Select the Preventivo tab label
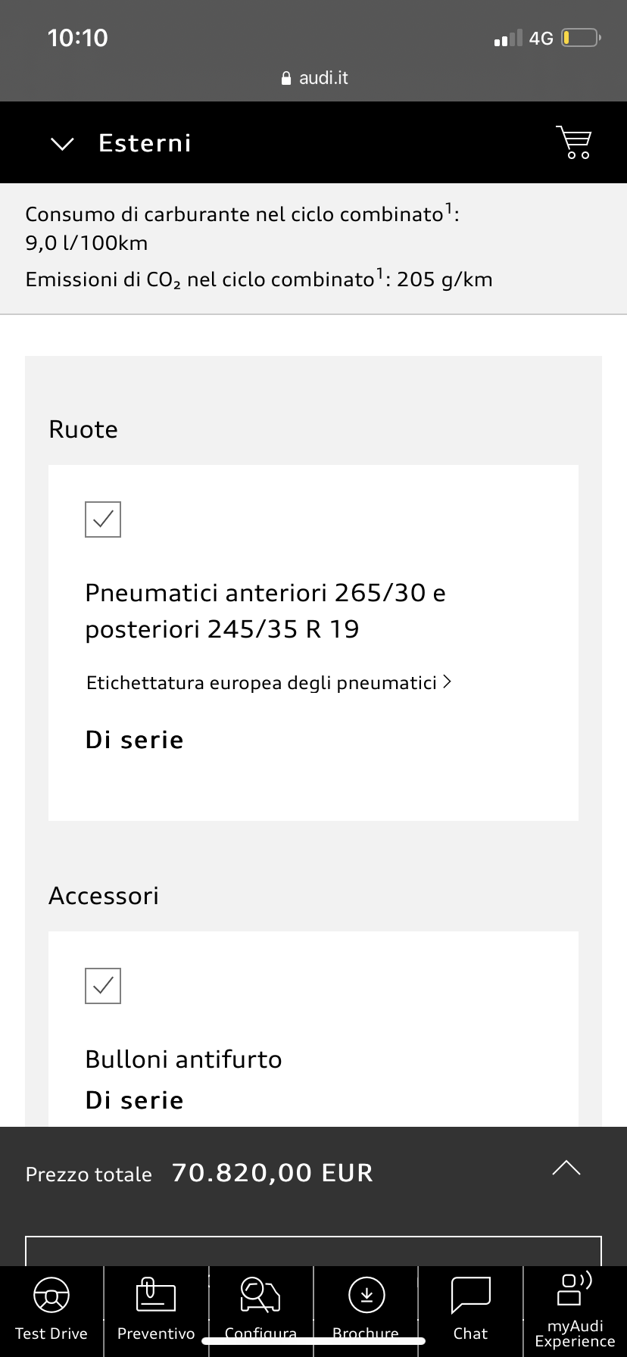This screenshot has width=627, height=1357. [156, 1334]
